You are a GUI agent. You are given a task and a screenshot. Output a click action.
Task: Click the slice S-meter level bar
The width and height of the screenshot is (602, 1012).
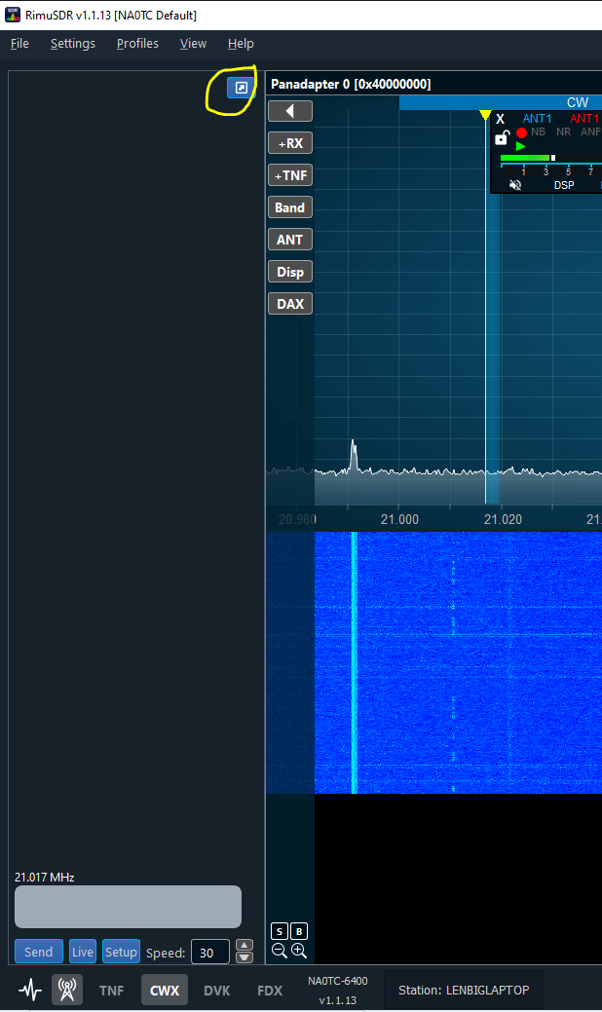(527, 158)
